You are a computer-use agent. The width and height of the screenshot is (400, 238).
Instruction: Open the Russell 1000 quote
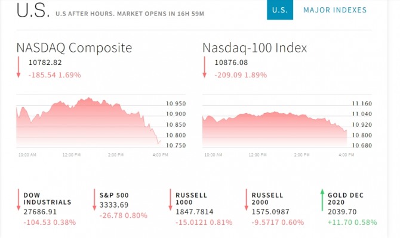point(191,199)
